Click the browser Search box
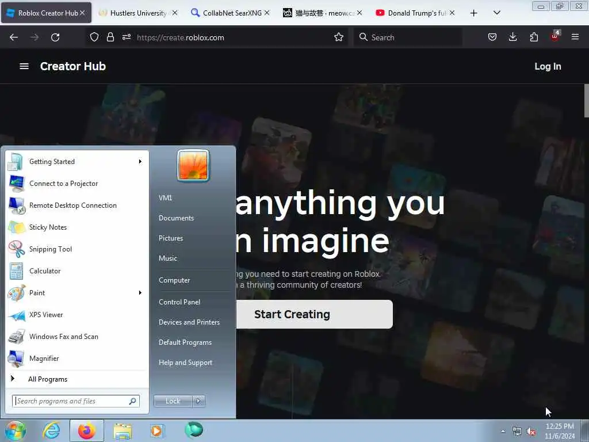The height and width of the screenshot is (442, 589). [408, 37]
